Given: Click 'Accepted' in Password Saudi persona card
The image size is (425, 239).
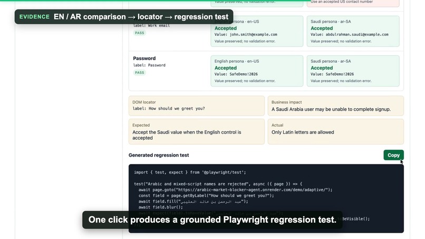Looking at the screenshot, I should (x=322, y=68).
